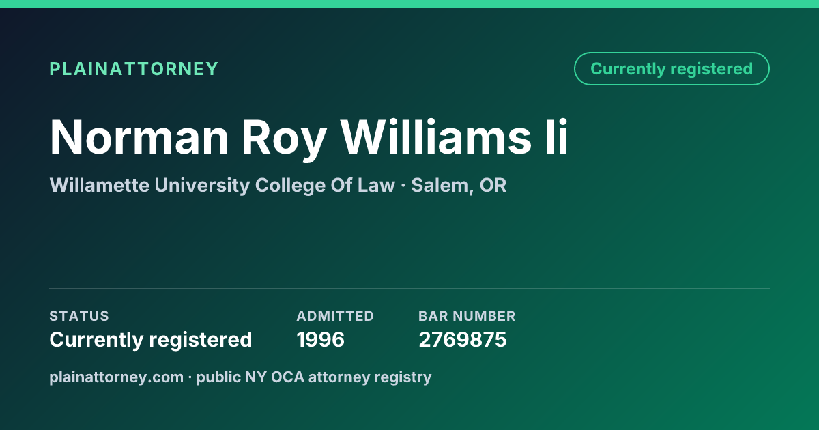Click the PLAINATTORNEY brand logo text
Screen dimensions: 819x430
134,69
